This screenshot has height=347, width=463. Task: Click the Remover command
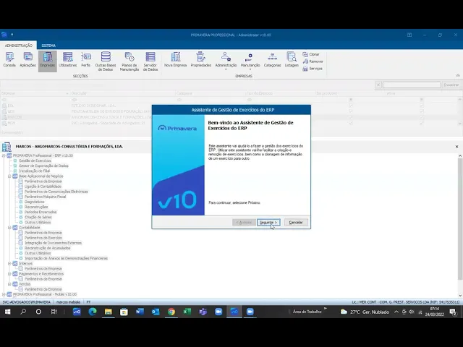click(x=313, y=61)
